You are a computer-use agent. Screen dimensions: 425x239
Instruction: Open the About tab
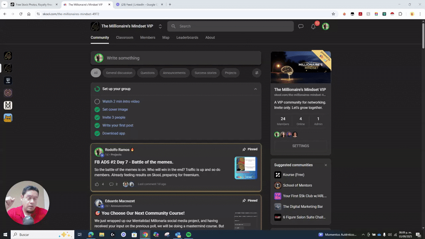210,38
